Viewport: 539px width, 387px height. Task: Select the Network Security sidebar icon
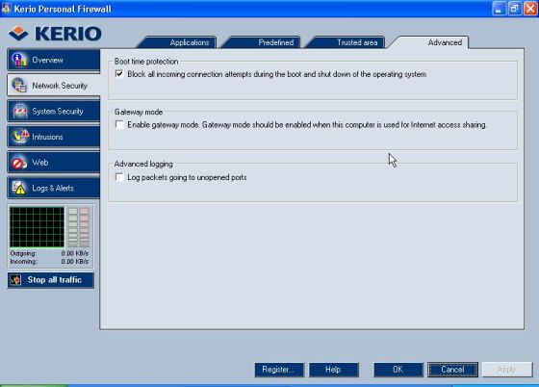pos(19,86)
